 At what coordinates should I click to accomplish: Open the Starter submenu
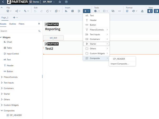pos(96,44)
